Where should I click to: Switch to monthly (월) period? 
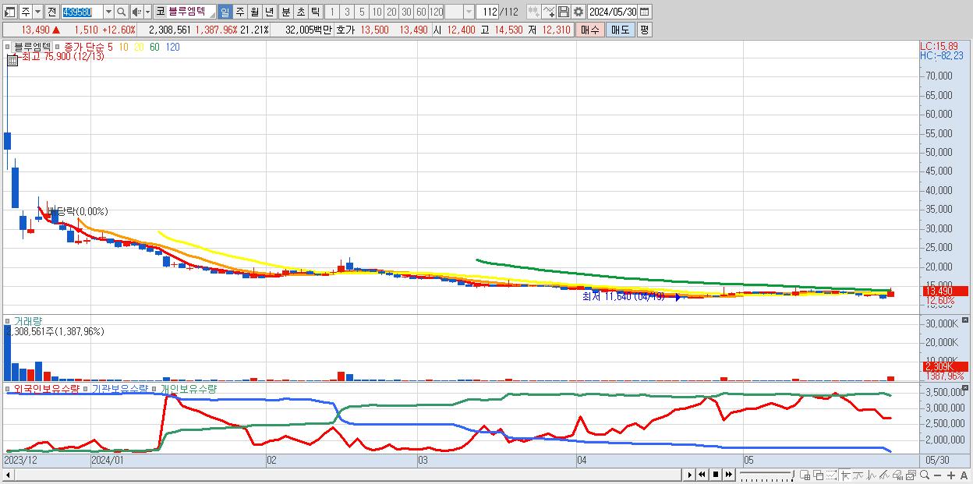point(254,12)
